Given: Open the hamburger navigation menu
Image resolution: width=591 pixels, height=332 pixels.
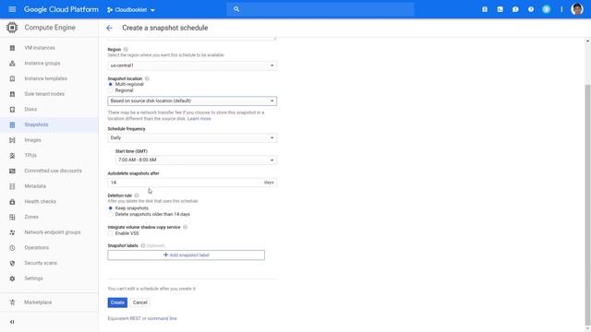Looking at the screenshot, I should (12, 9).
